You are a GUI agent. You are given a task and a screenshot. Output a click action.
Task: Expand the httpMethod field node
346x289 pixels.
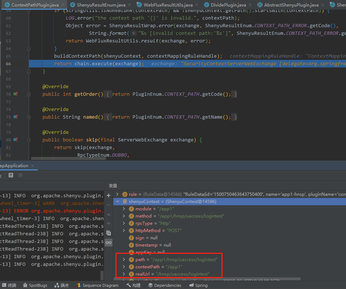(x=124, y=231)
